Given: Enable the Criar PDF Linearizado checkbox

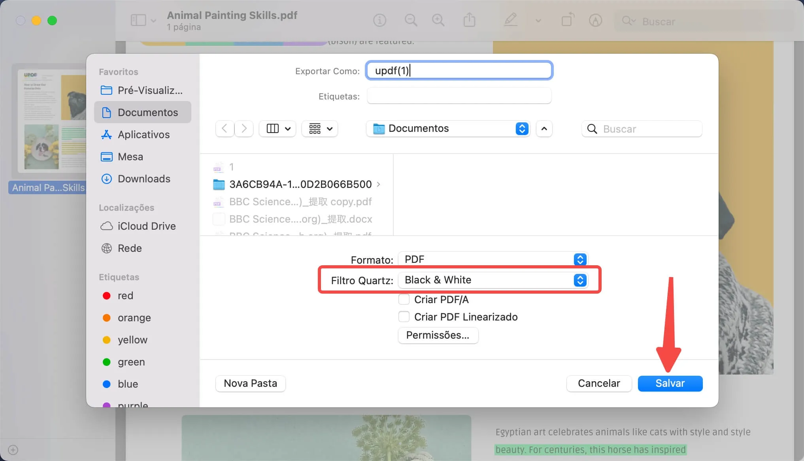Looking at the screenshot, I should 404,317.
